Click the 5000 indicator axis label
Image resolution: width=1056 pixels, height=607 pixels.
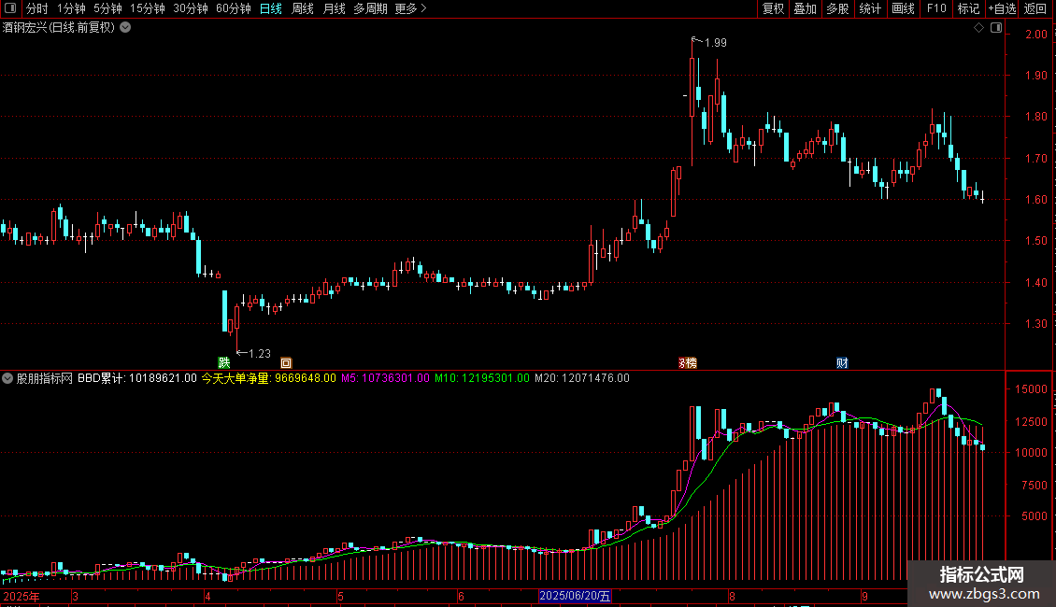1035,516
